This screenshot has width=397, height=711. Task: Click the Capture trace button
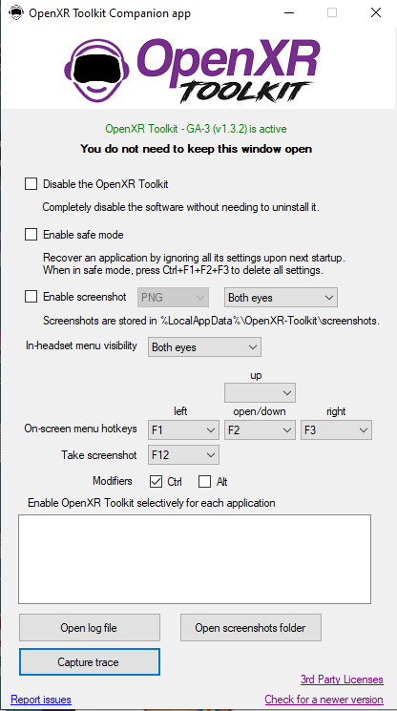tap(90, 662)
